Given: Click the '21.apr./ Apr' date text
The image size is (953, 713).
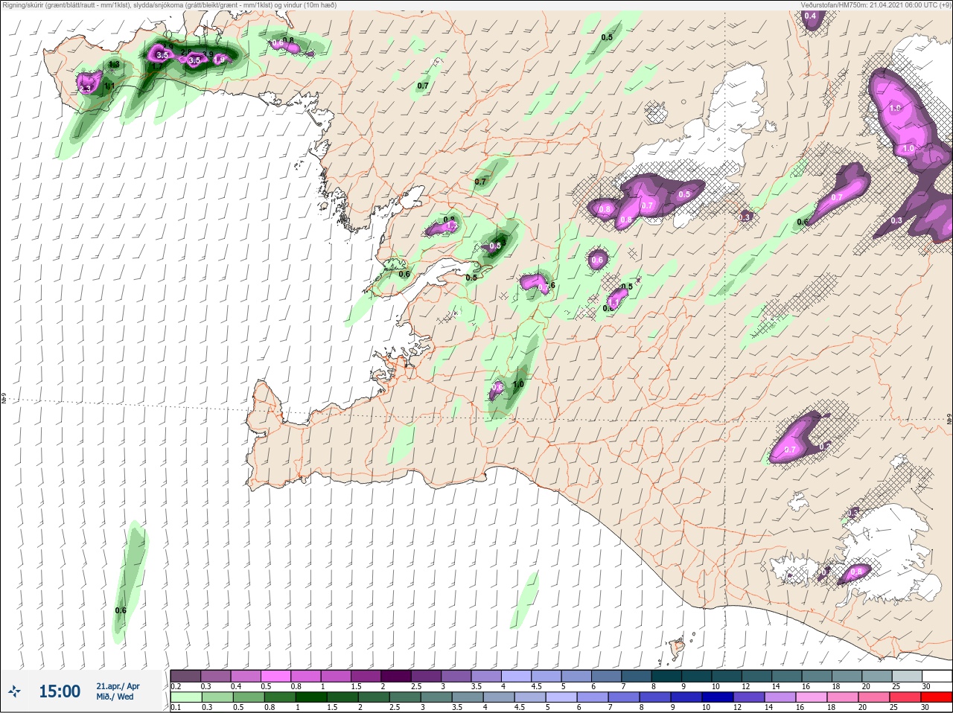Looking at the screenshot, I should [118, 686].
